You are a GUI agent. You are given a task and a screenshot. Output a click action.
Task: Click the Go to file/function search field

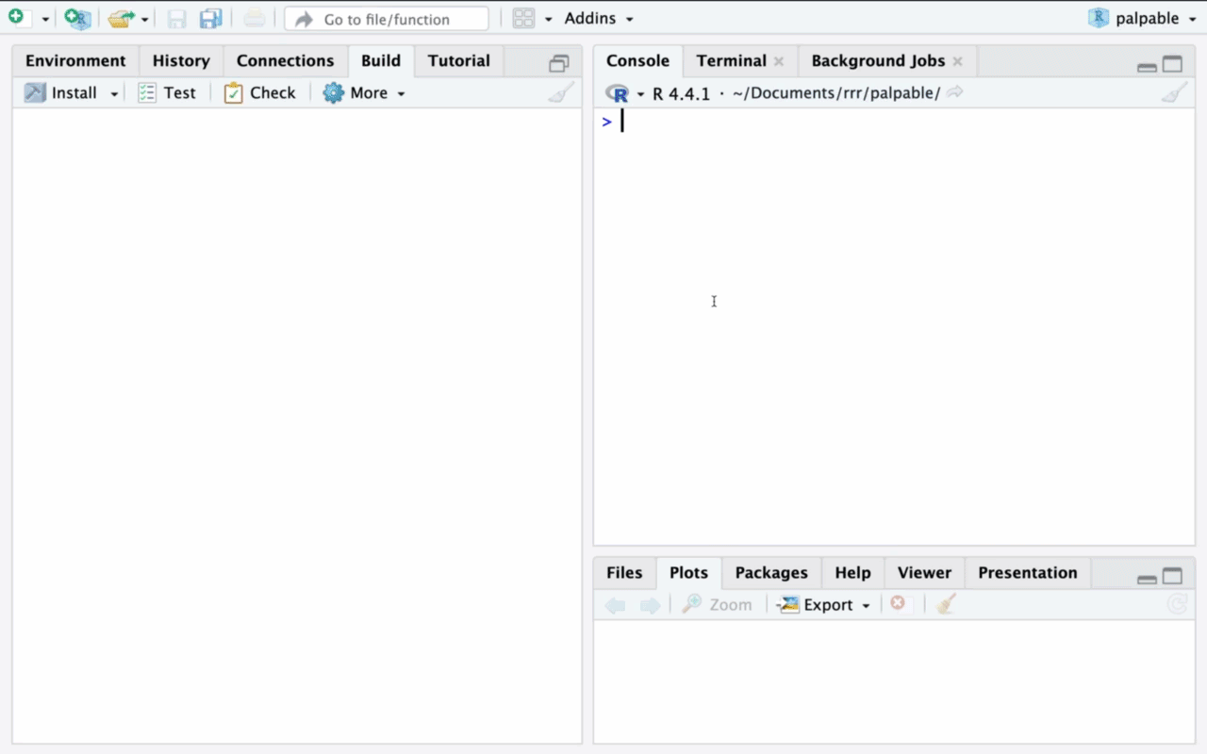click(387, 19)
